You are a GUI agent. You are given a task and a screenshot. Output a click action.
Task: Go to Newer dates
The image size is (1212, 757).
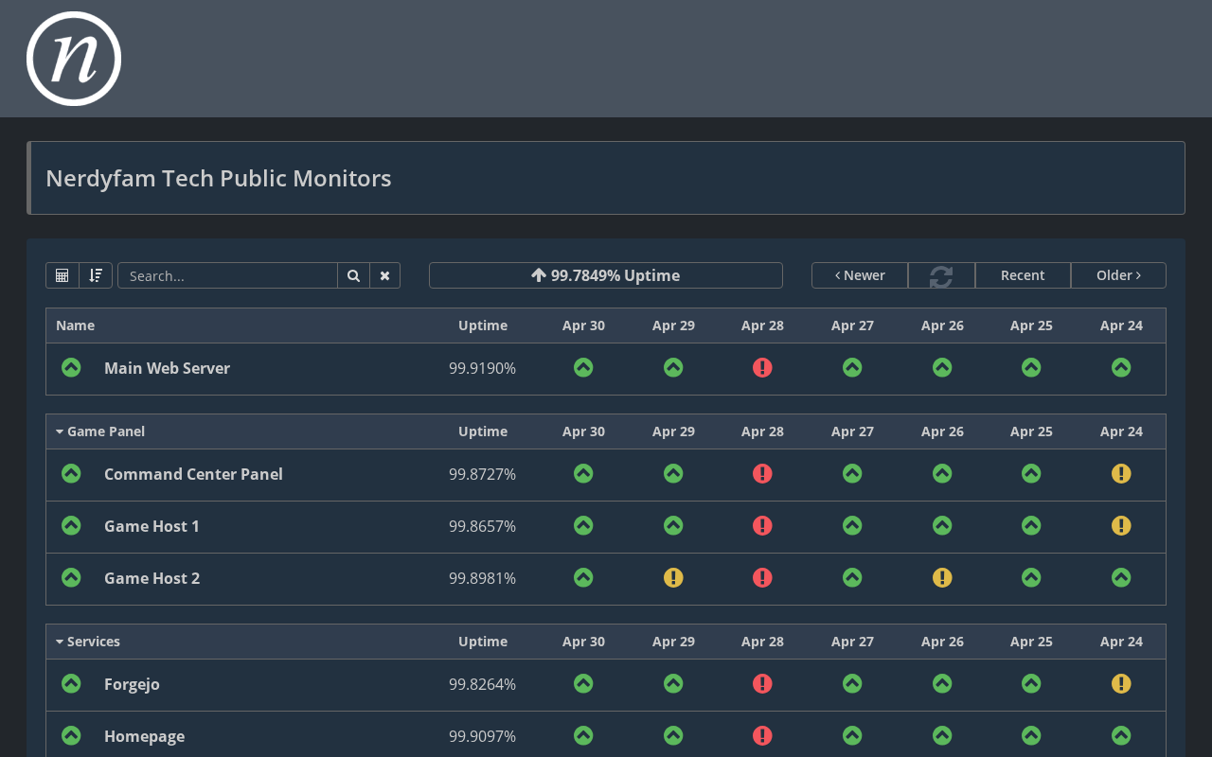pyautogui.click(x=860, y=275)
